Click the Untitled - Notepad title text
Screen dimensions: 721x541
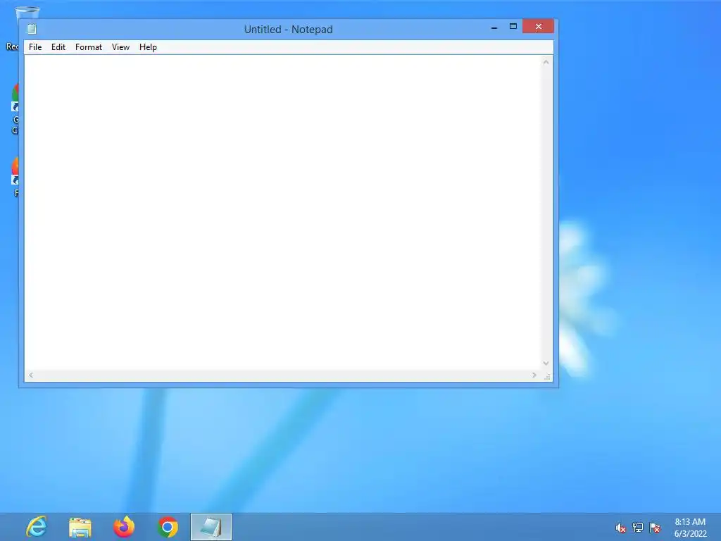pyautogui.click(x=288, y=30)
